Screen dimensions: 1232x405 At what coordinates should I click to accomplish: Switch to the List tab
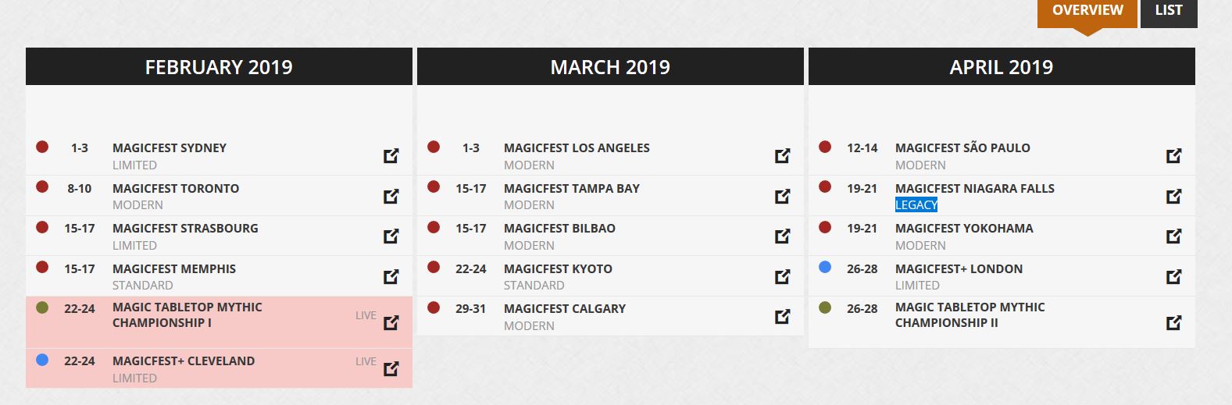pos(1169,11)
